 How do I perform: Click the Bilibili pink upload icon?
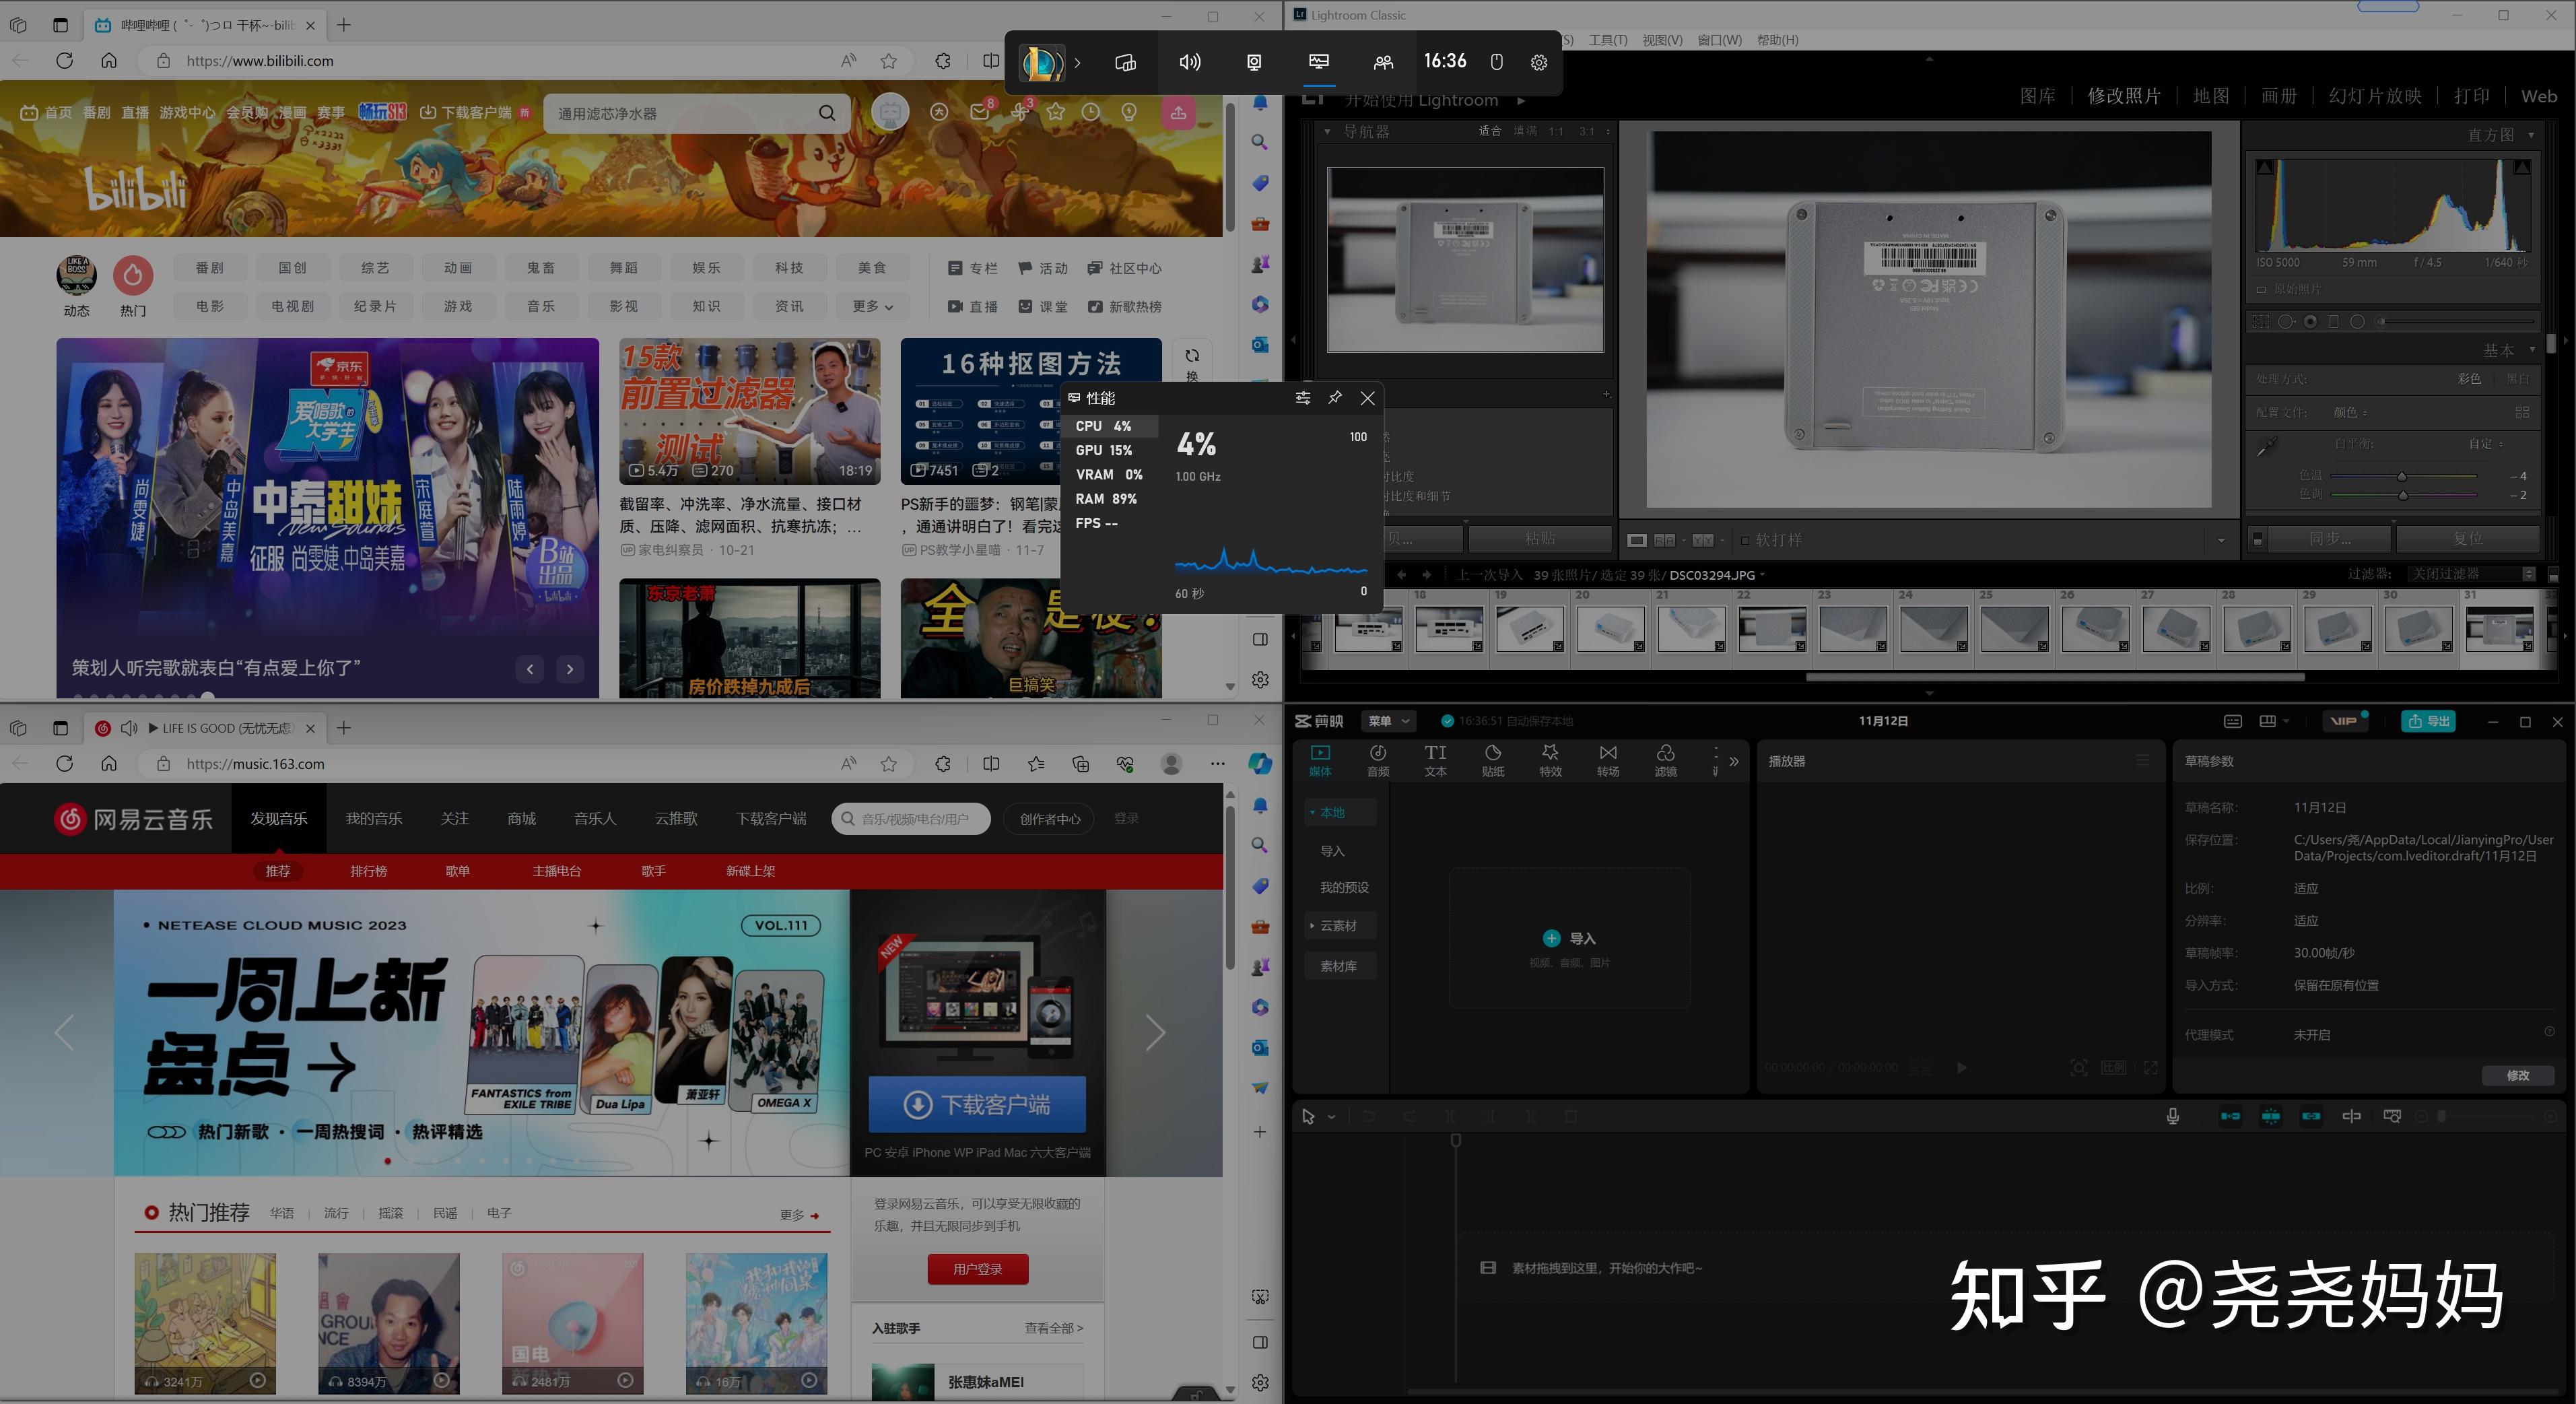coord(1178,112)
